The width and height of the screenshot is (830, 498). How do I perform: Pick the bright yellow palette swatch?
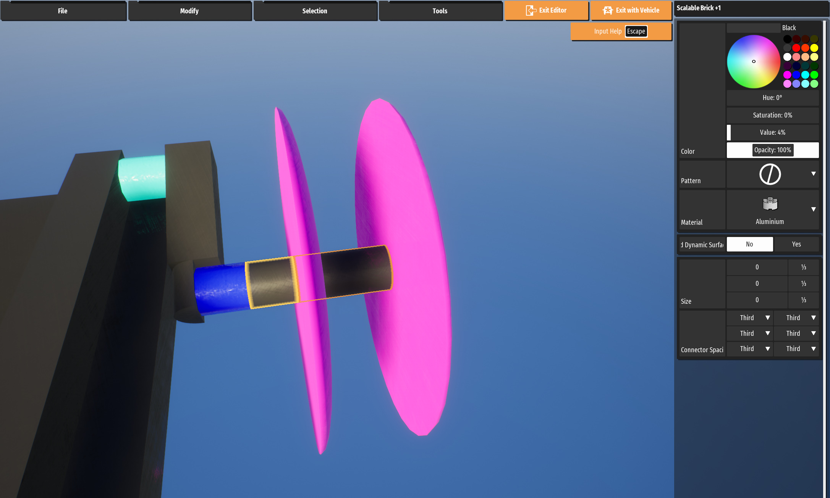point(814,48)
